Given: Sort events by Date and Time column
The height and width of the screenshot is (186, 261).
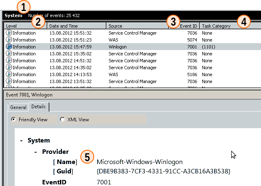Looking at the screenshot, I should coord(77,26).
